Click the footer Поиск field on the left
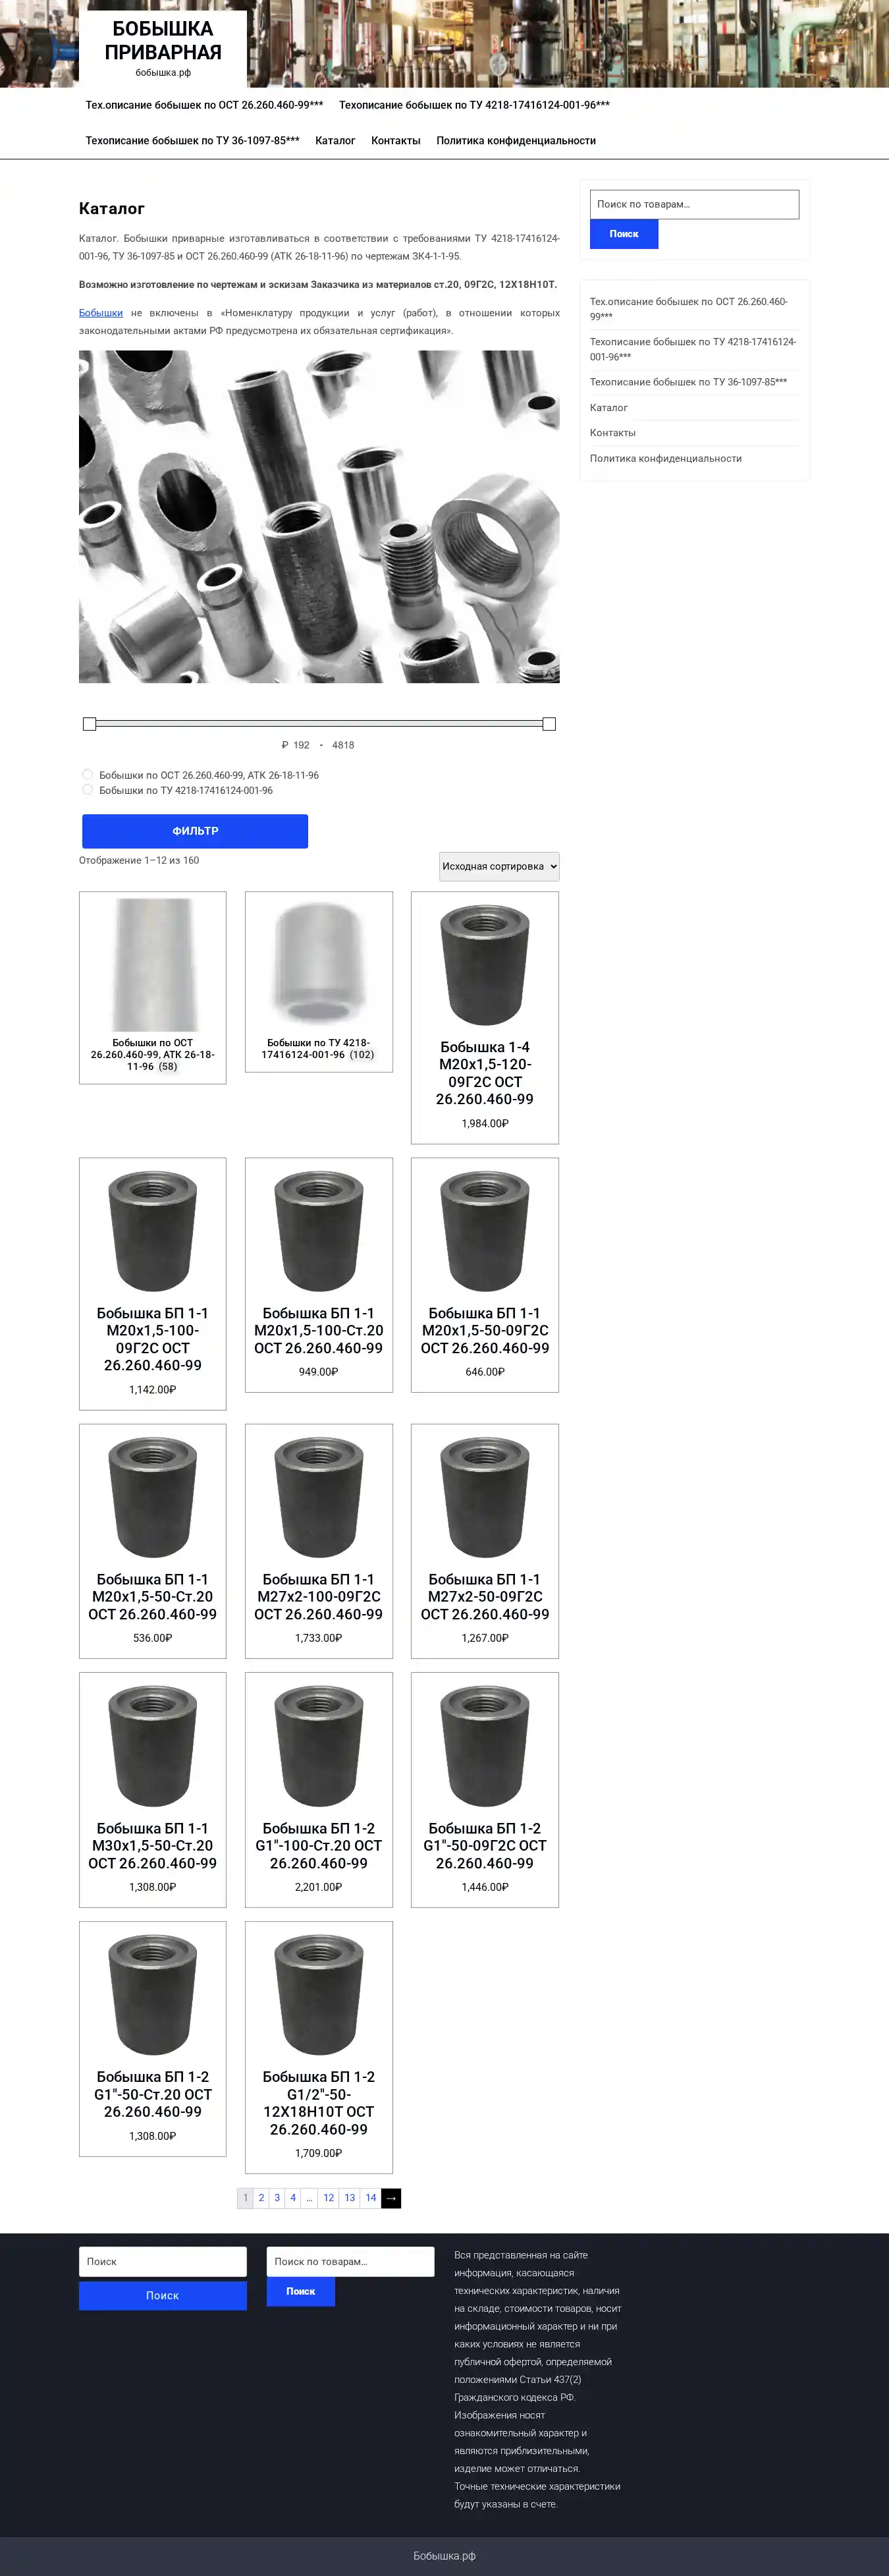The image size is (889, 2576). [163, 2261]
